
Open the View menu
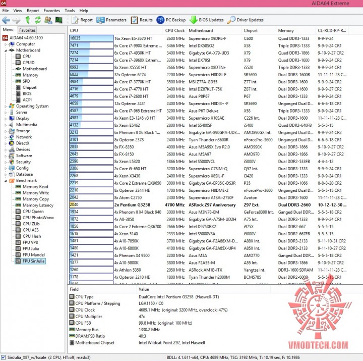pyautogui.click(x=18, y=11)
